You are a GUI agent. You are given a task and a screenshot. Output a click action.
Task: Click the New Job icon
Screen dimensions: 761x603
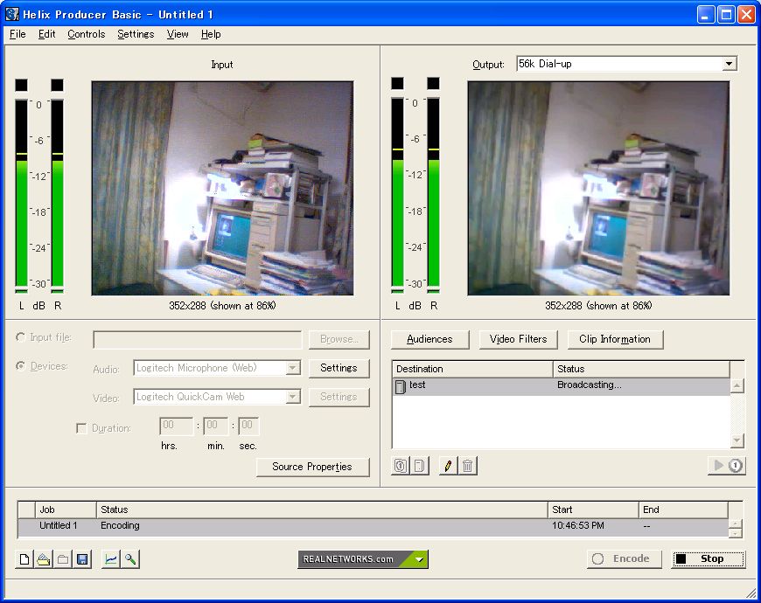(24, 559)
